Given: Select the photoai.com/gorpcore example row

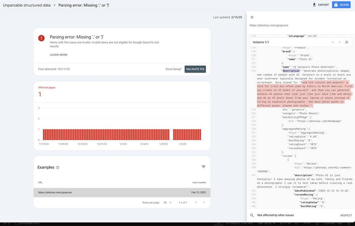Looking at the screenshot, I should [x=122, y=193].
